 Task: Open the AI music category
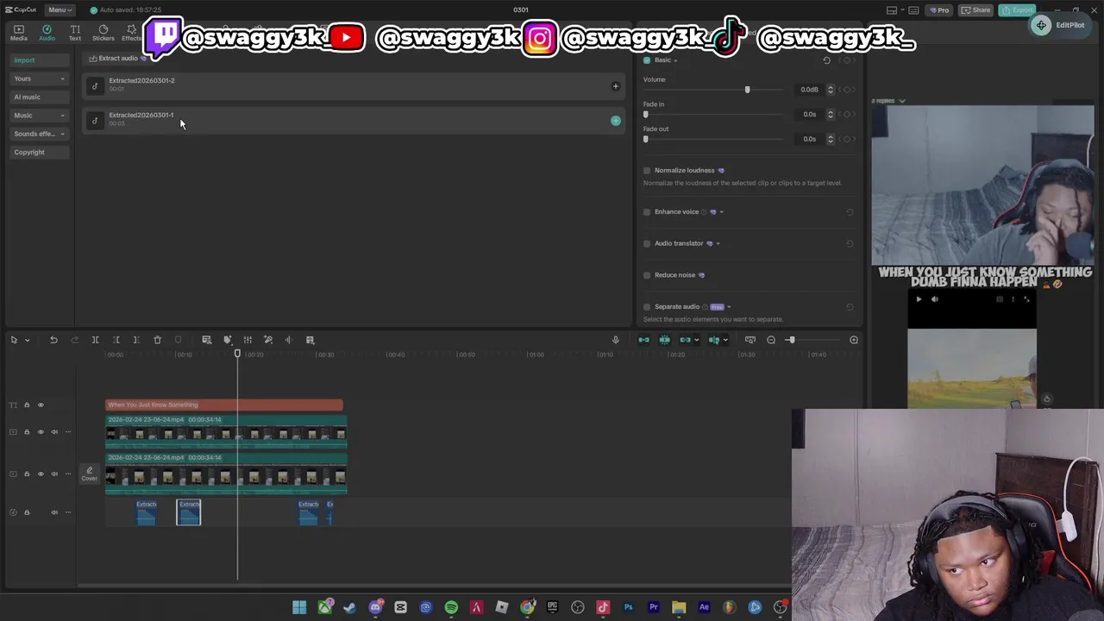(39, 97)
